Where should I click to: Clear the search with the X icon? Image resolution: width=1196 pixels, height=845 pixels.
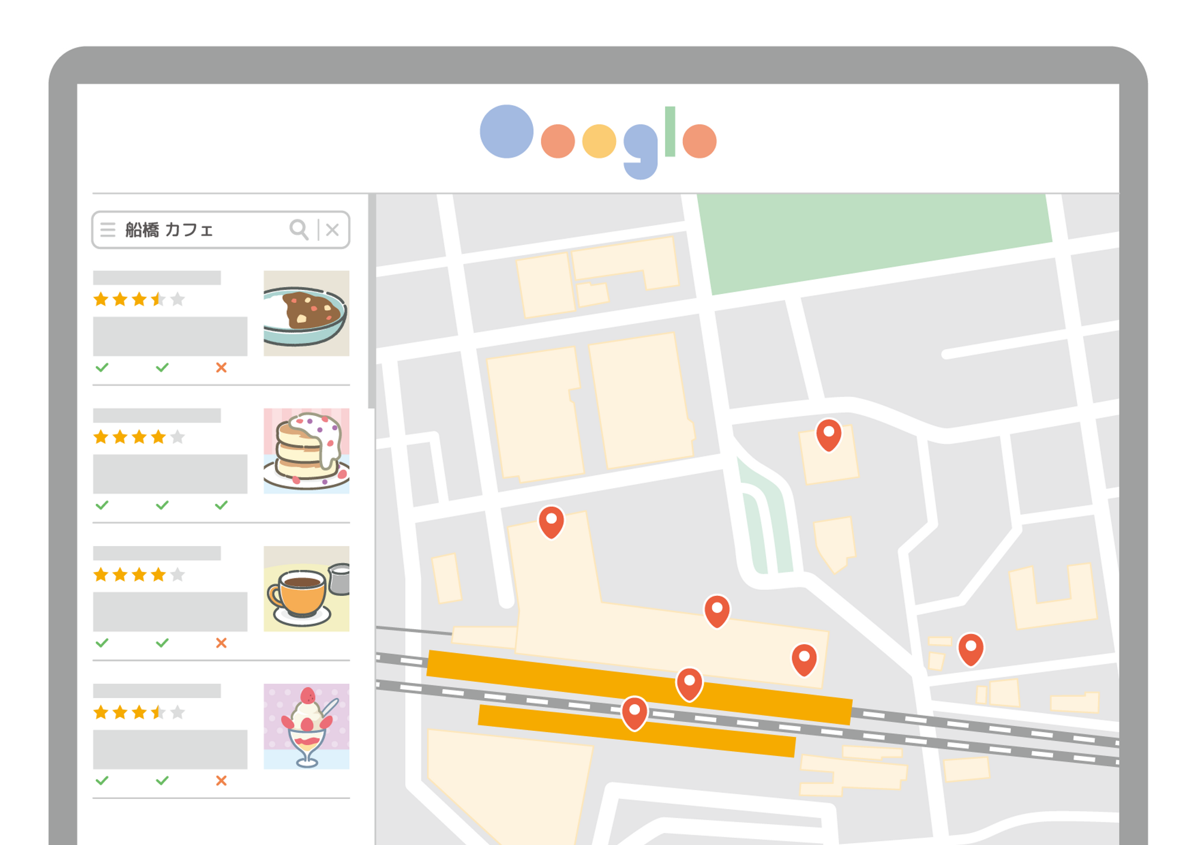point(332,229)
